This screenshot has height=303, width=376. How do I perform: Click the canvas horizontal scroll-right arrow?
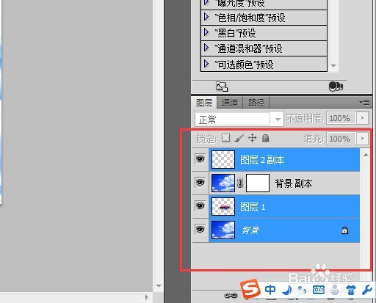coord(146,297)
